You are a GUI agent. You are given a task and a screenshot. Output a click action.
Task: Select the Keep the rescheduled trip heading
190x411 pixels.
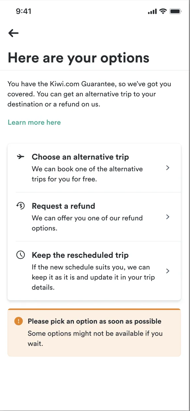tap(80, 255)
